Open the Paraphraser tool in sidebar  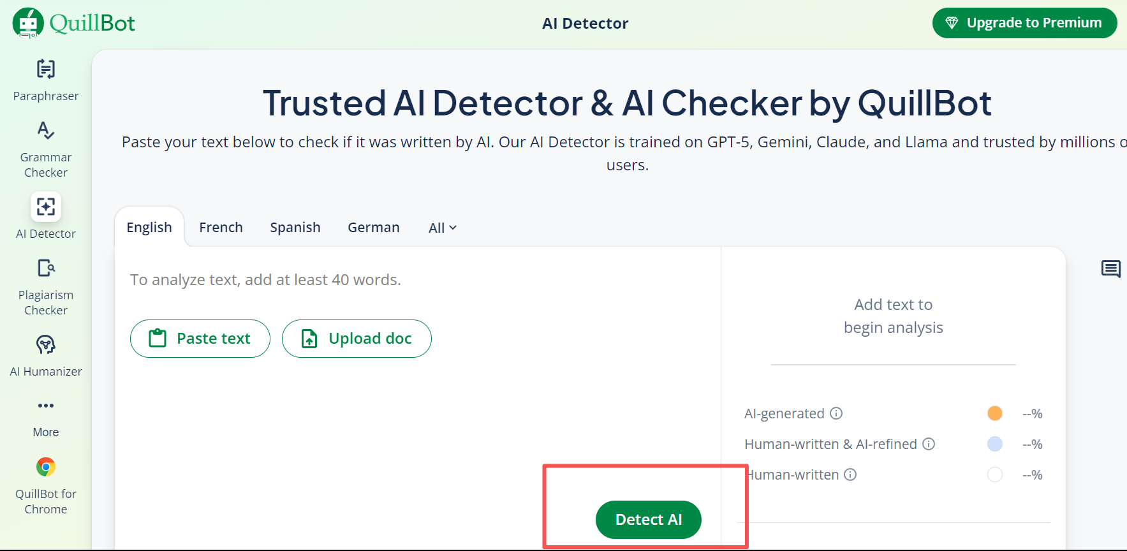(46, 80)
